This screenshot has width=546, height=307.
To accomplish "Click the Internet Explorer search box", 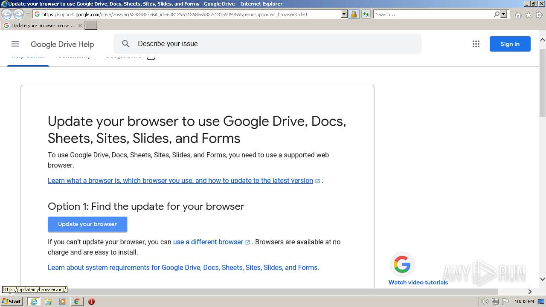I will point(433,14).
